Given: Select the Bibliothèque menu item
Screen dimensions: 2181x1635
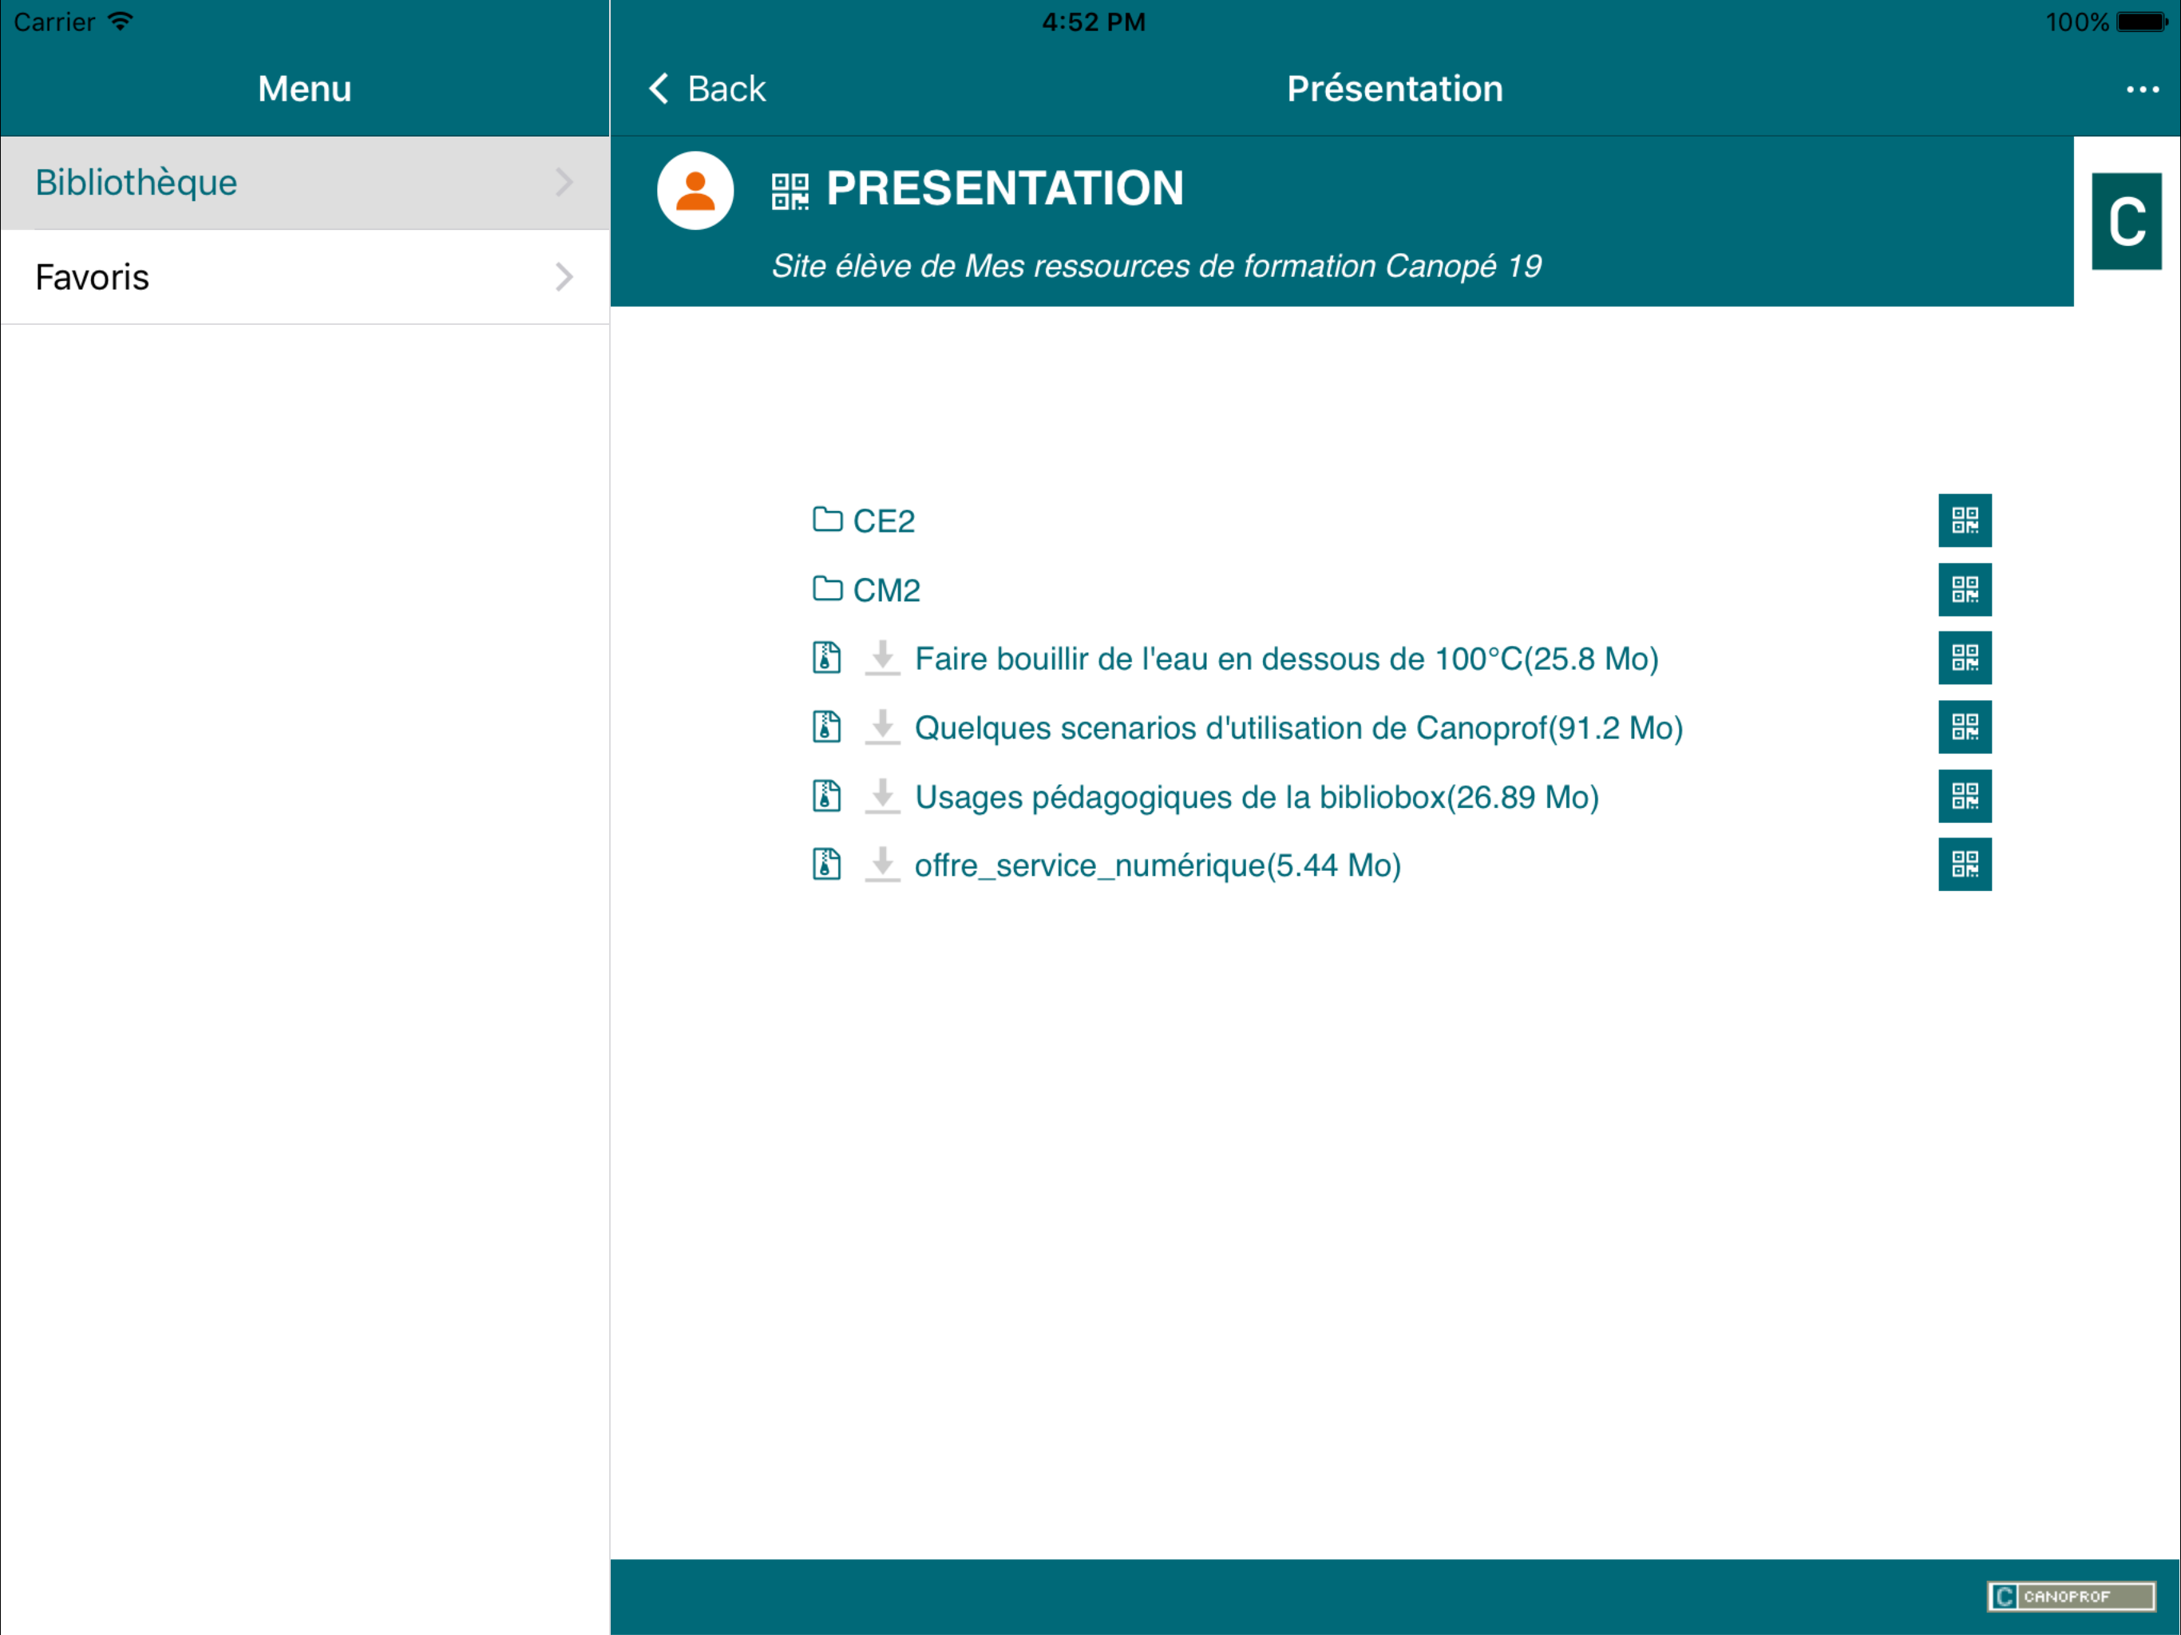Looking at the screenshot, I should pos(136,183).
